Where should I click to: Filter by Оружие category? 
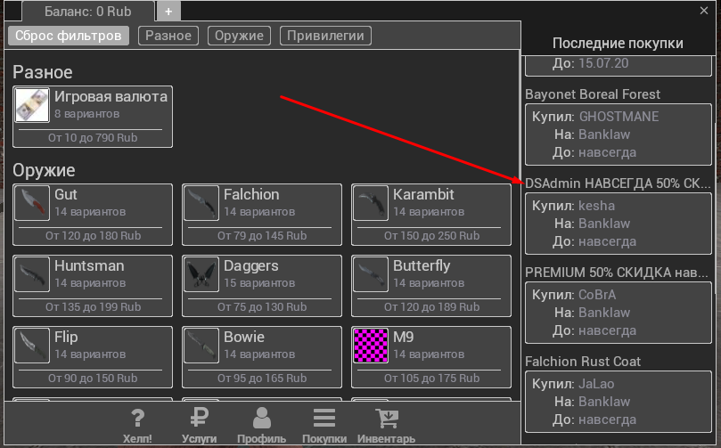[240, 36]
